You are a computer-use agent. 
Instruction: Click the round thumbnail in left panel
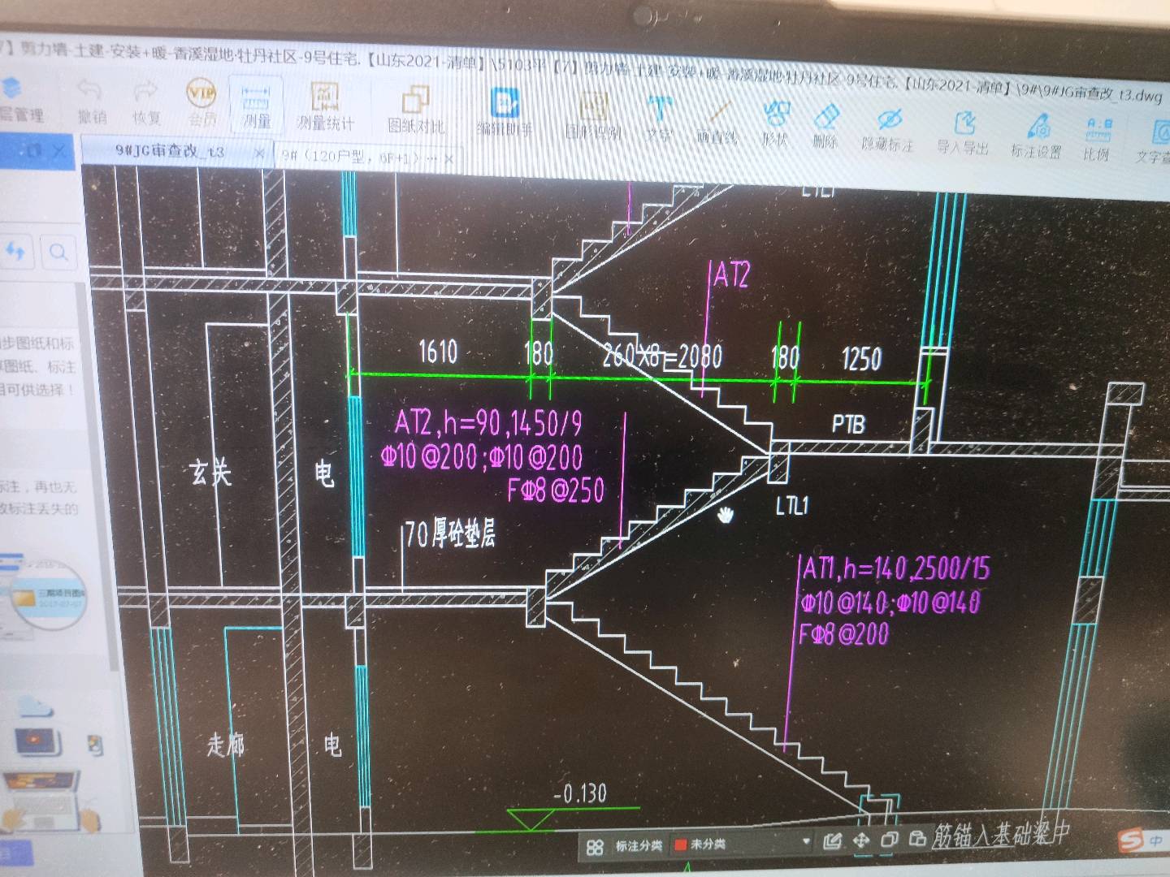click(x=49, y=594)
